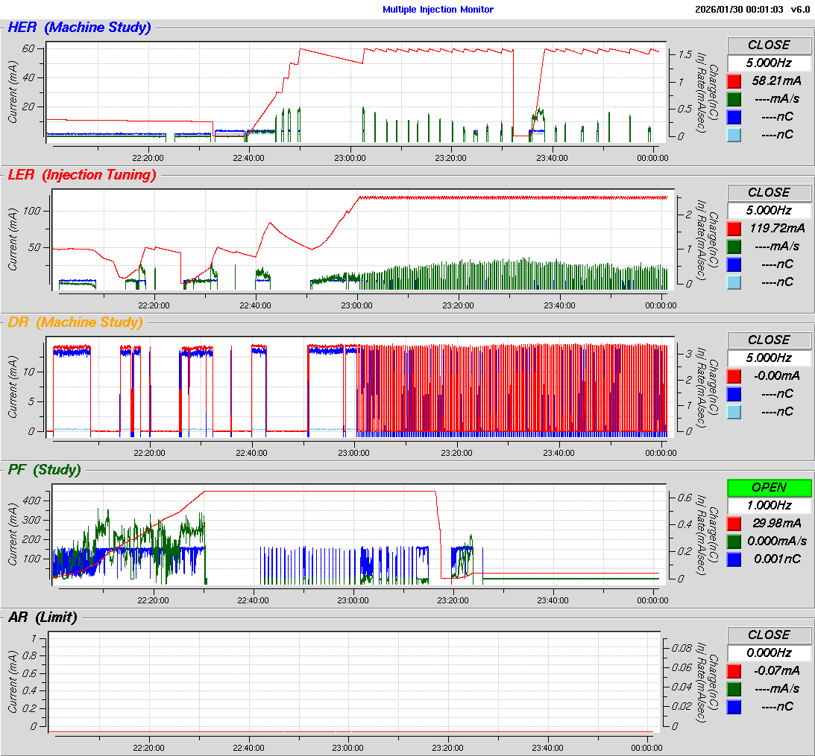Click the green PF OPEN status button
Screen dimensions: 815x756
pos(769,487)
